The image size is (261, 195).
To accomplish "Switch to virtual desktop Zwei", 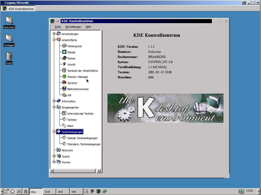I will click(x=49, y=192).
